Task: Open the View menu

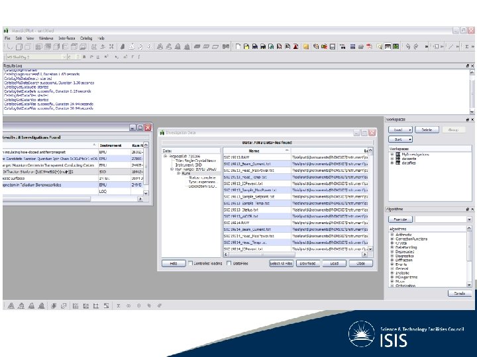Action: [x=30, y=38]
